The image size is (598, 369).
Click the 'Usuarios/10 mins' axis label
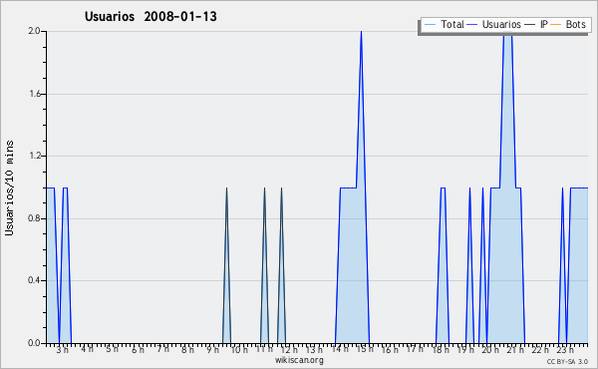9,187
